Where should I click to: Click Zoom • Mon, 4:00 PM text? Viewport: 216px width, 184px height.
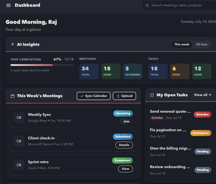click(x=44, y=168)
